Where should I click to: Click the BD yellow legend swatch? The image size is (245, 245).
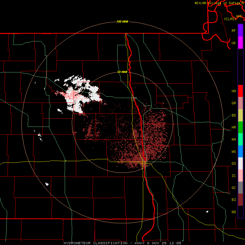(240, 115)
